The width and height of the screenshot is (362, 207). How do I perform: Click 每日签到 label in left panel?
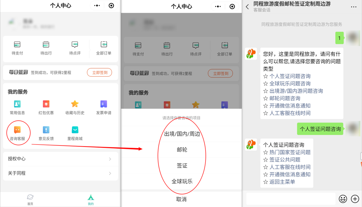click(18, 72)
